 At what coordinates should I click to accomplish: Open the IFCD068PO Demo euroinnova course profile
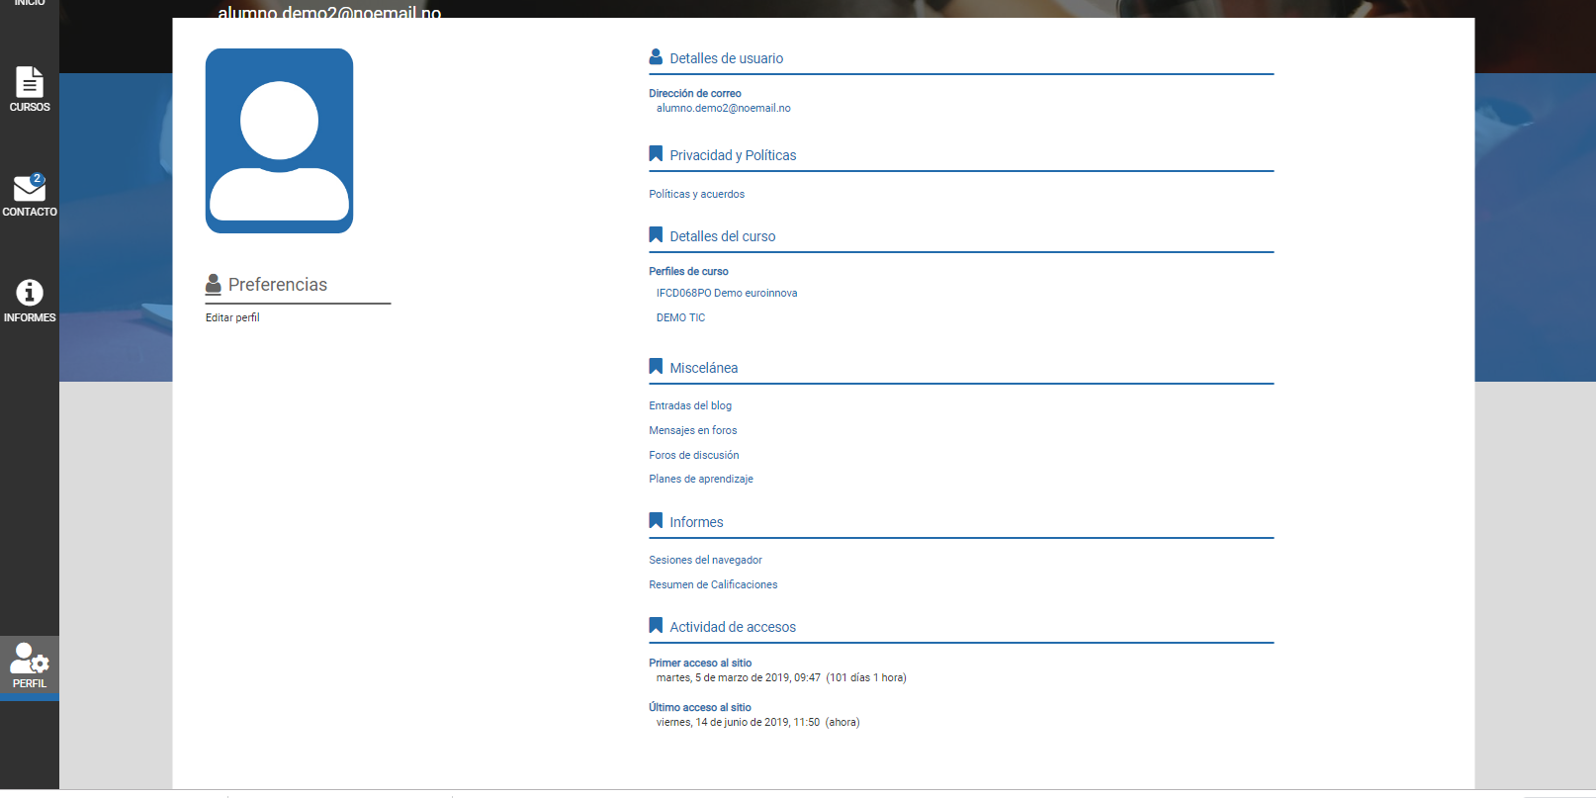(x=727, y=294)
